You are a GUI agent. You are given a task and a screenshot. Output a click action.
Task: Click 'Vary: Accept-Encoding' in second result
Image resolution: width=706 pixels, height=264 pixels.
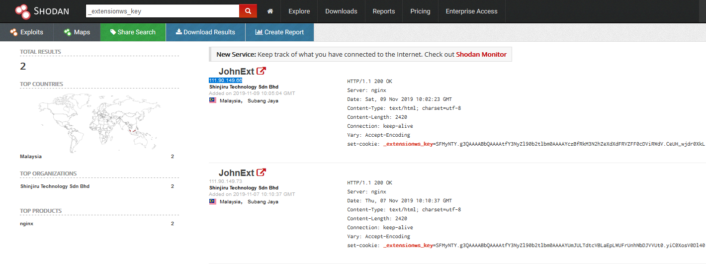[378, 237]
